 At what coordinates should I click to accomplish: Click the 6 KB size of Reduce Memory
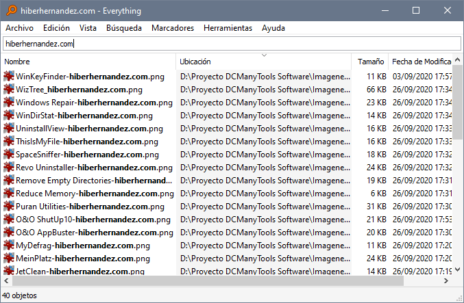pos(378,194)
